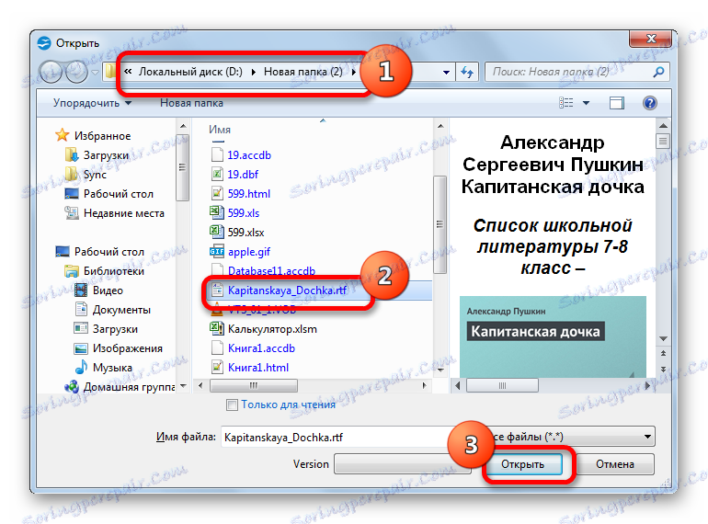Select the file 19.accdb
The width and height of the screenshot is (708, 524).
point(249,154)
